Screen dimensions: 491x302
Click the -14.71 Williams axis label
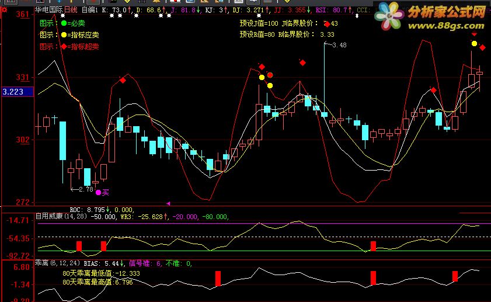(x=18, y=220)
